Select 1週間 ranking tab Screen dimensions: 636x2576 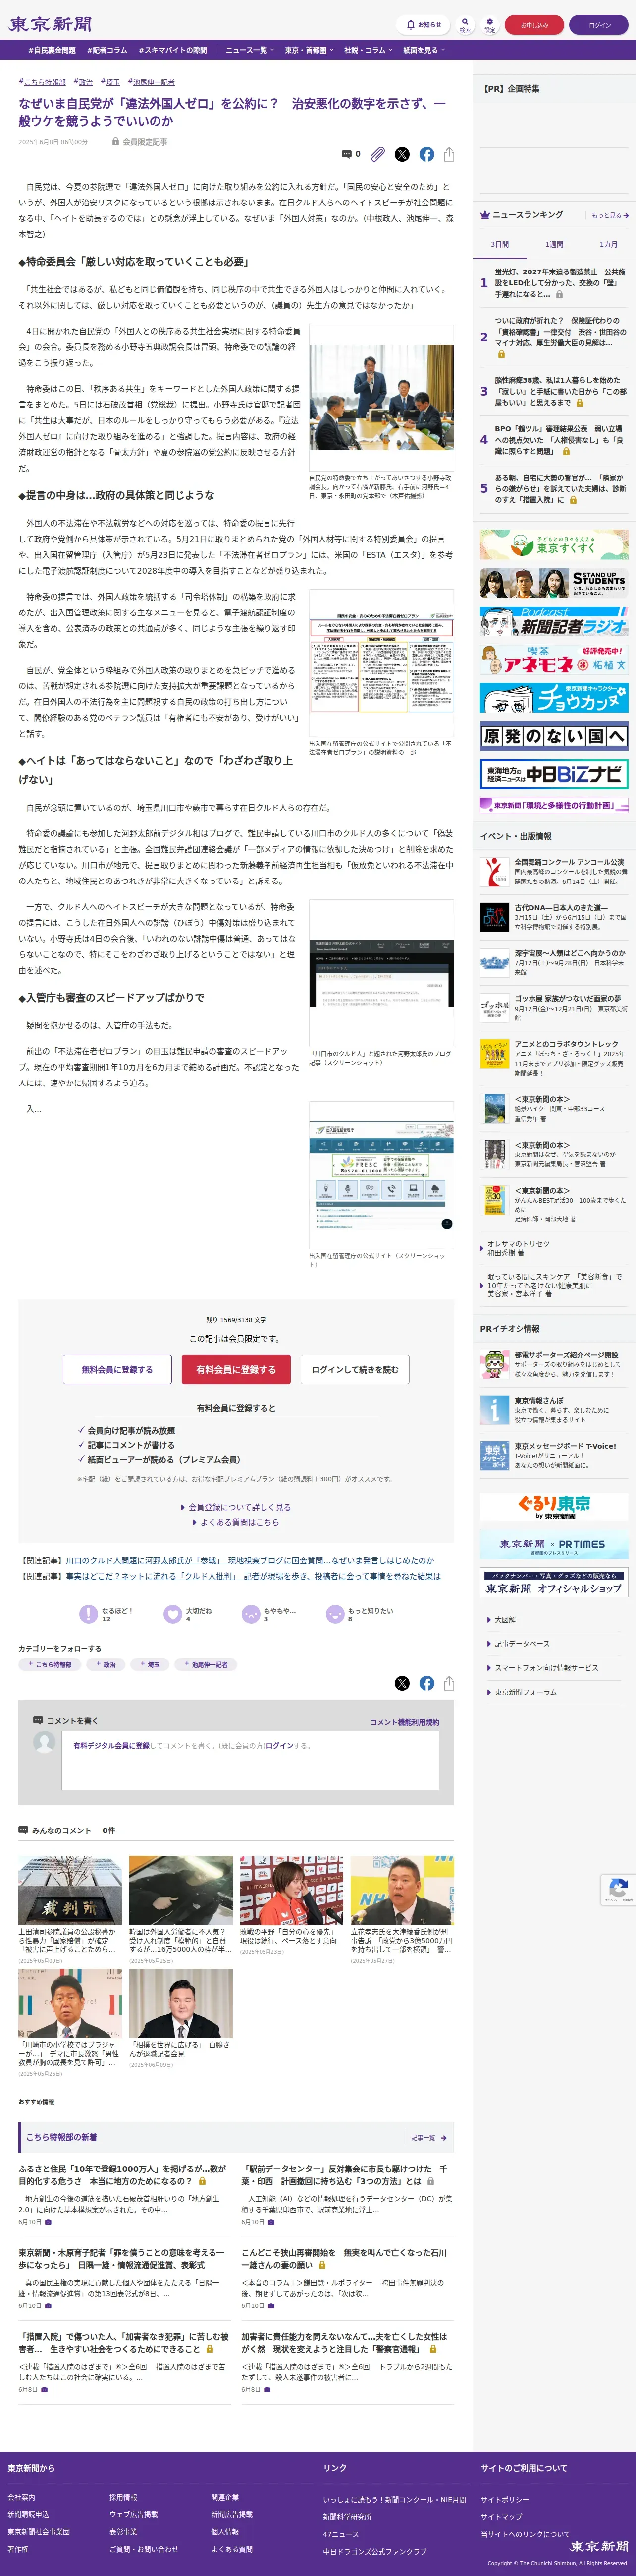click(x=554, y=244)
